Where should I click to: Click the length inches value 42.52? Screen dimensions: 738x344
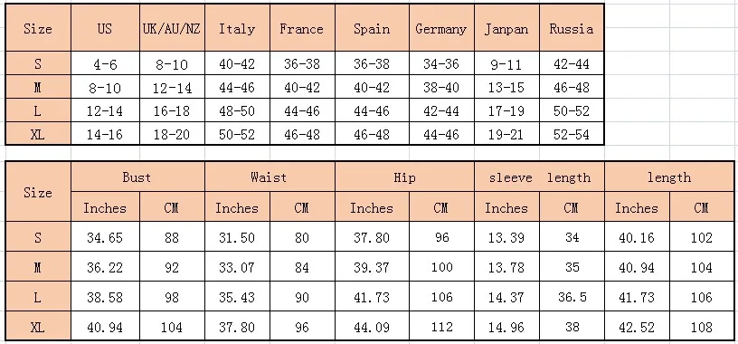click(637, 326)
